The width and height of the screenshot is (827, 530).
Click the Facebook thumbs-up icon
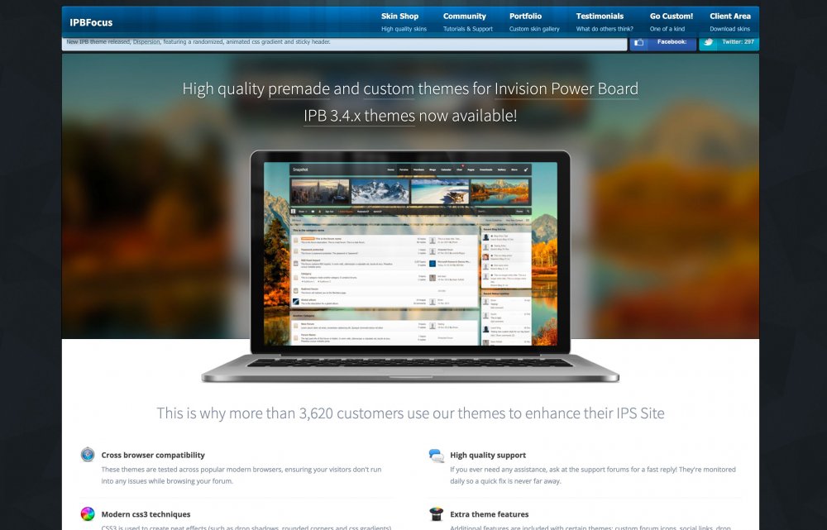639,42
